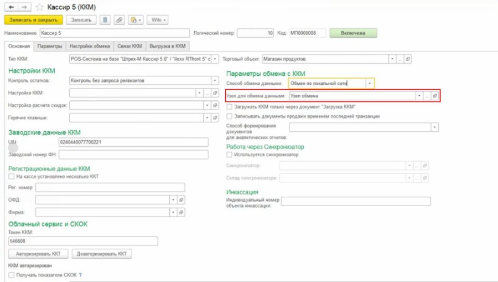Image resolution: width=498 pixels, height=282 pixels.
Task: Choose Торговый объект via ellipsis button
Action: [x=400, y=59]
